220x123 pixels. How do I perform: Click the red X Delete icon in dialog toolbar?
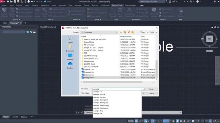[129, 32]
